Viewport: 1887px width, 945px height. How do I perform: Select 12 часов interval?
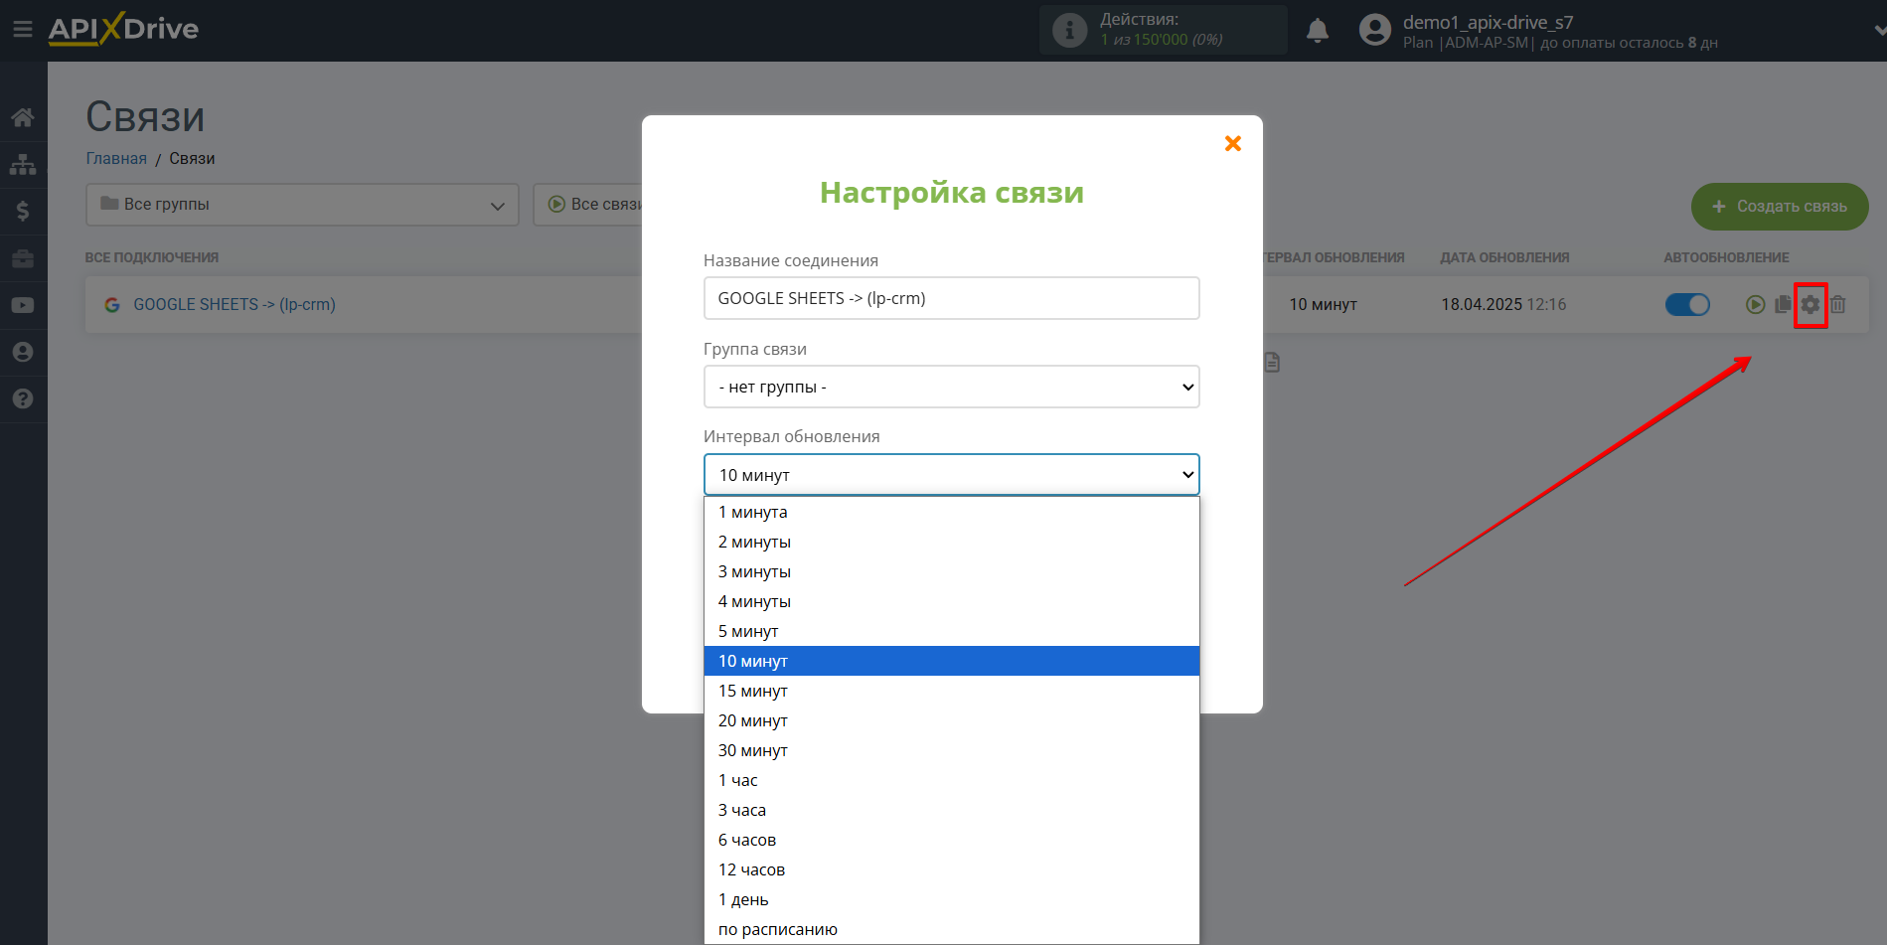(x=951, y=869)
